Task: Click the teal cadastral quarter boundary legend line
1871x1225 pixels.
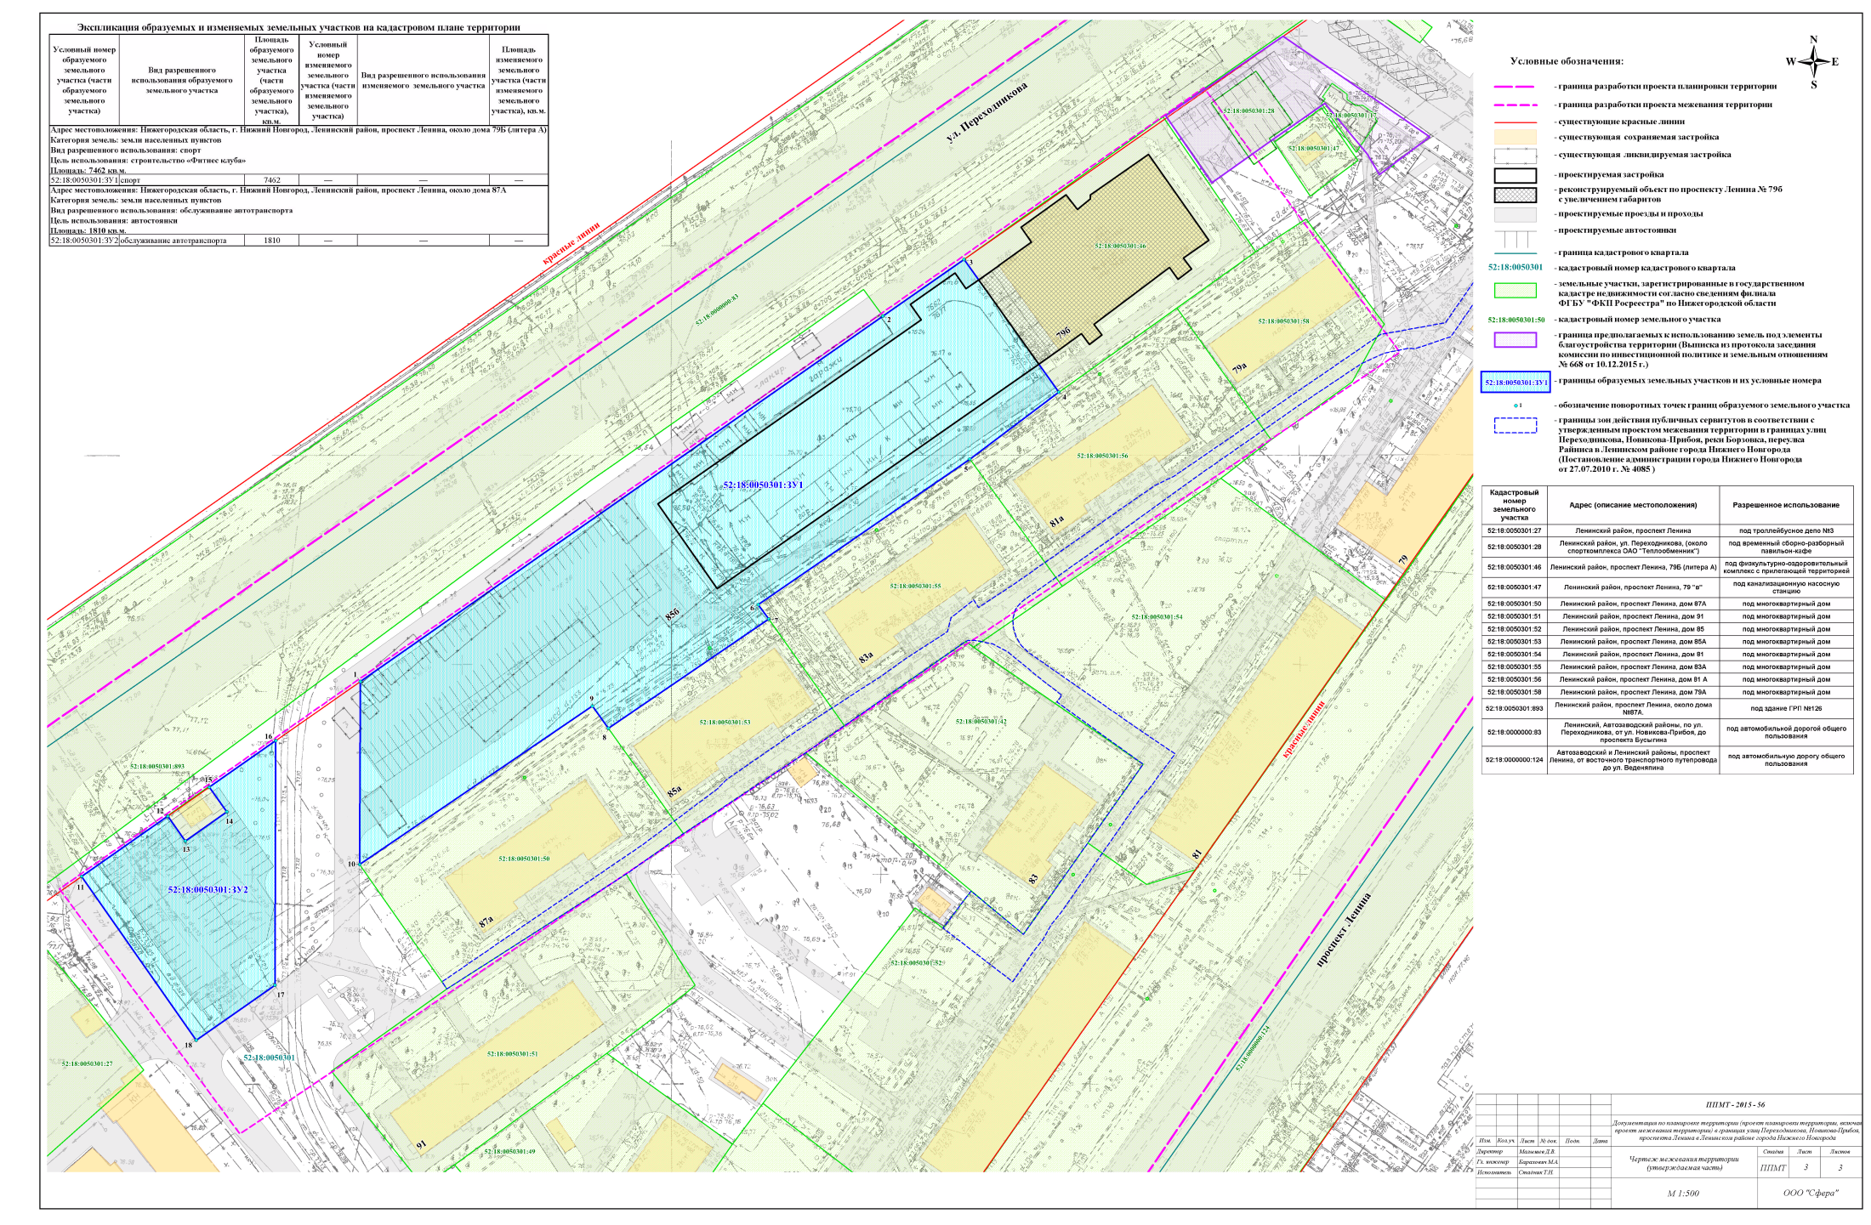Action: [x=1515, y=253]
